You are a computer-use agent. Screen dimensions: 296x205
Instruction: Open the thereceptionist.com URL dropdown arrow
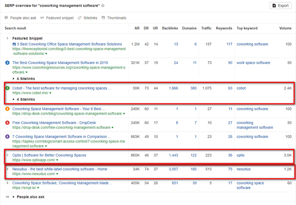pos(46,54)
